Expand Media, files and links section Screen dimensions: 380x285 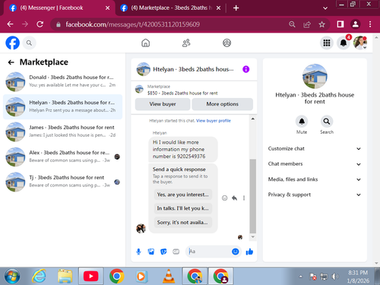tap(315, 179)
